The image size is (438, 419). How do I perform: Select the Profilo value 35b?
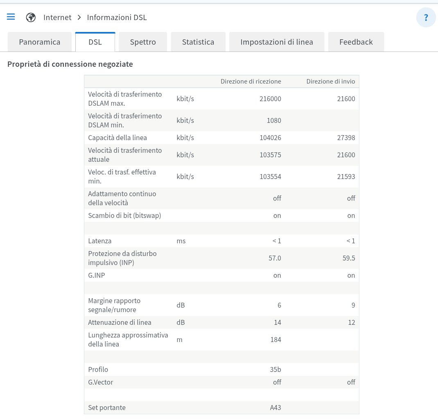click(x=275, y=369)
